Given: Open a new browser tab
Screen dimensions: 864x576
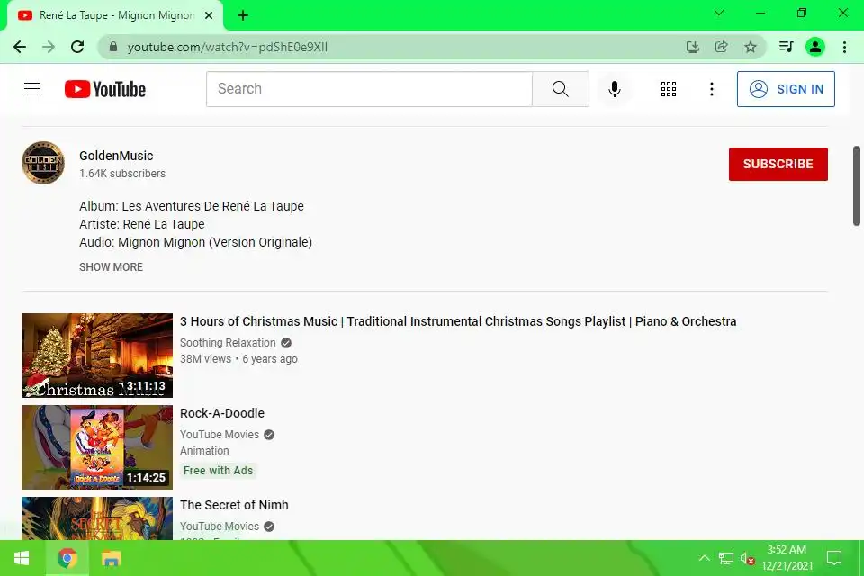Looking at the screenshot, I should pyautogui.click(x=243, y=15).
